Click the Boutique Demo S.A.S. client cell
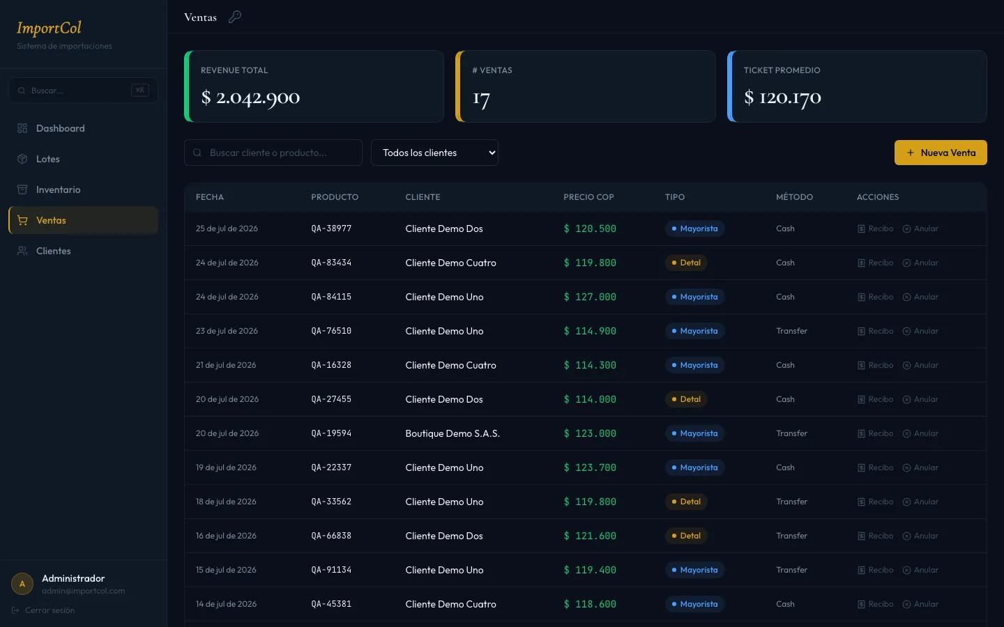The height and width of the screenshot is (627, 1004). (452, 433)
